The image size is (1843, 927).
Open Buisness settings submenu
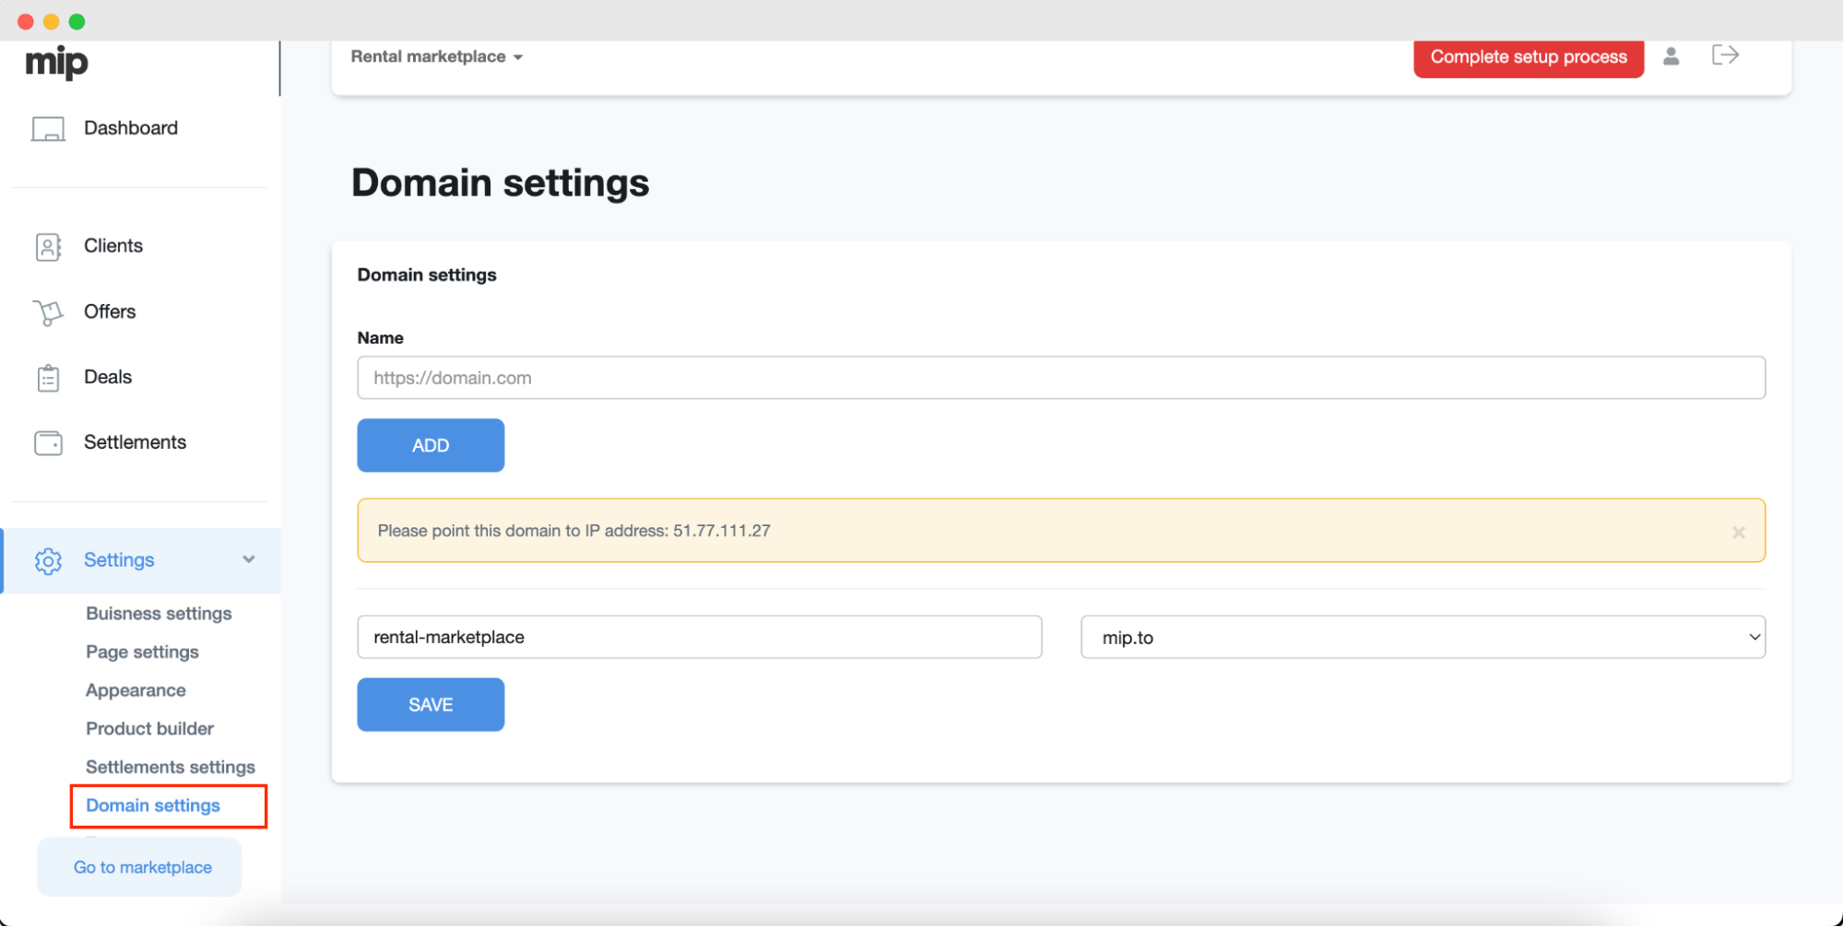tap(159, 614)
